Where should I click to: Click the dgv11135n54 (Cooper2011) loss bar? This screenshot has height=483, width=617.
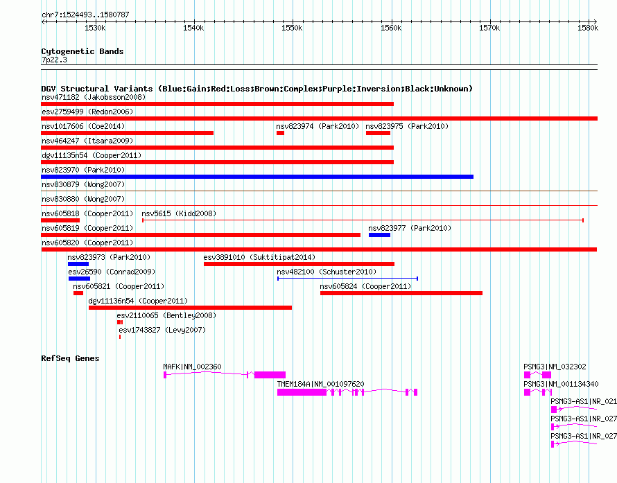coord(217,162)
